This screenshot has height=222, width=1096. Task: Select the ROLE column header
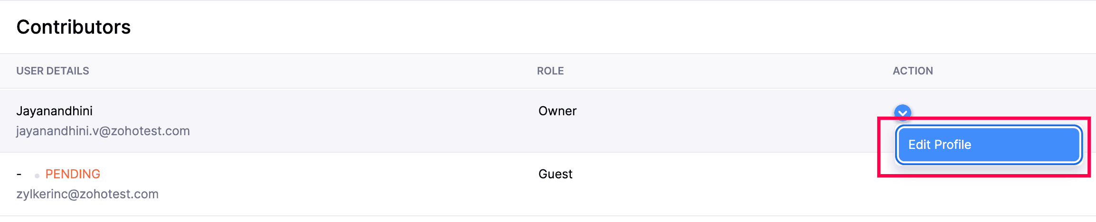pos(550,71)
